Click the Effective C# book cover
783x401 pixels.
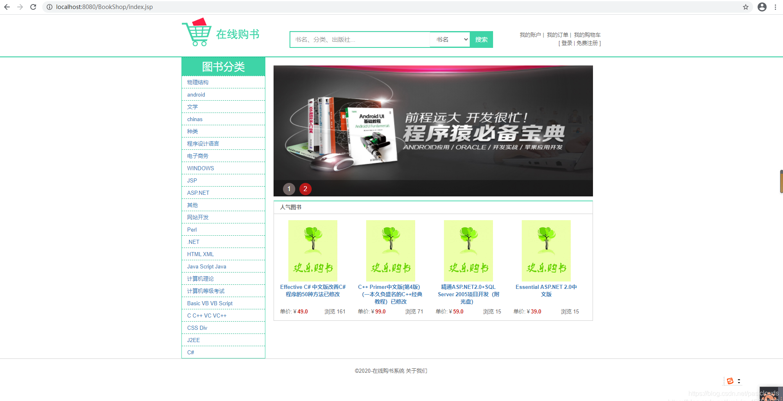click(313, 250)
